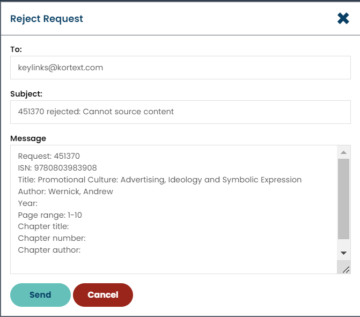Click into the Subject text field

coord(180,112)
